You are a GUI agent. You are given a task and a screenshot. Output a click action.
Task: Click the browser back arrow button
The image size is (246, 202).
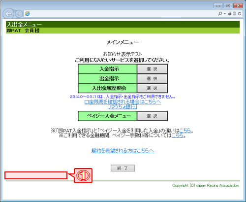(x=8, y=14)
